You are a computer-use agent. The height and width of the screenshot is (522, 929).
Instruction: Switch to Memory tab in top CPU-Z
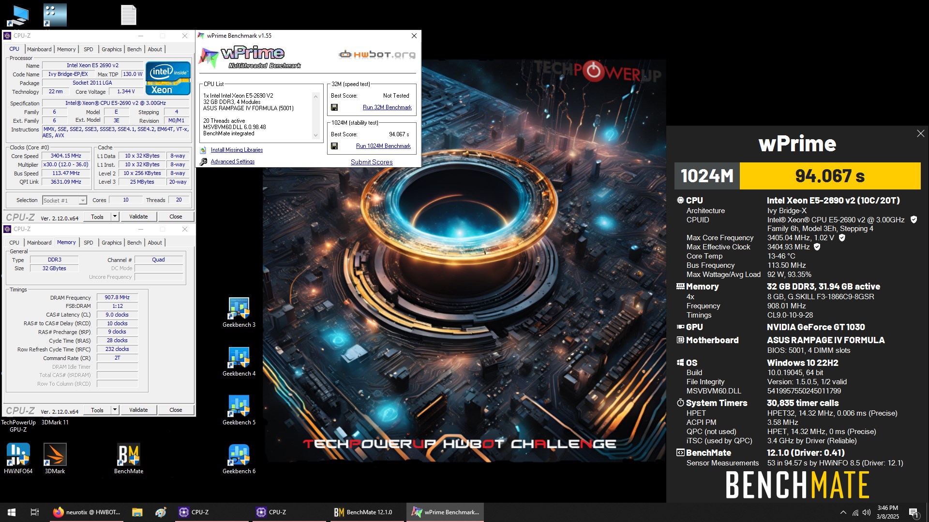click(x=66, y=49)
